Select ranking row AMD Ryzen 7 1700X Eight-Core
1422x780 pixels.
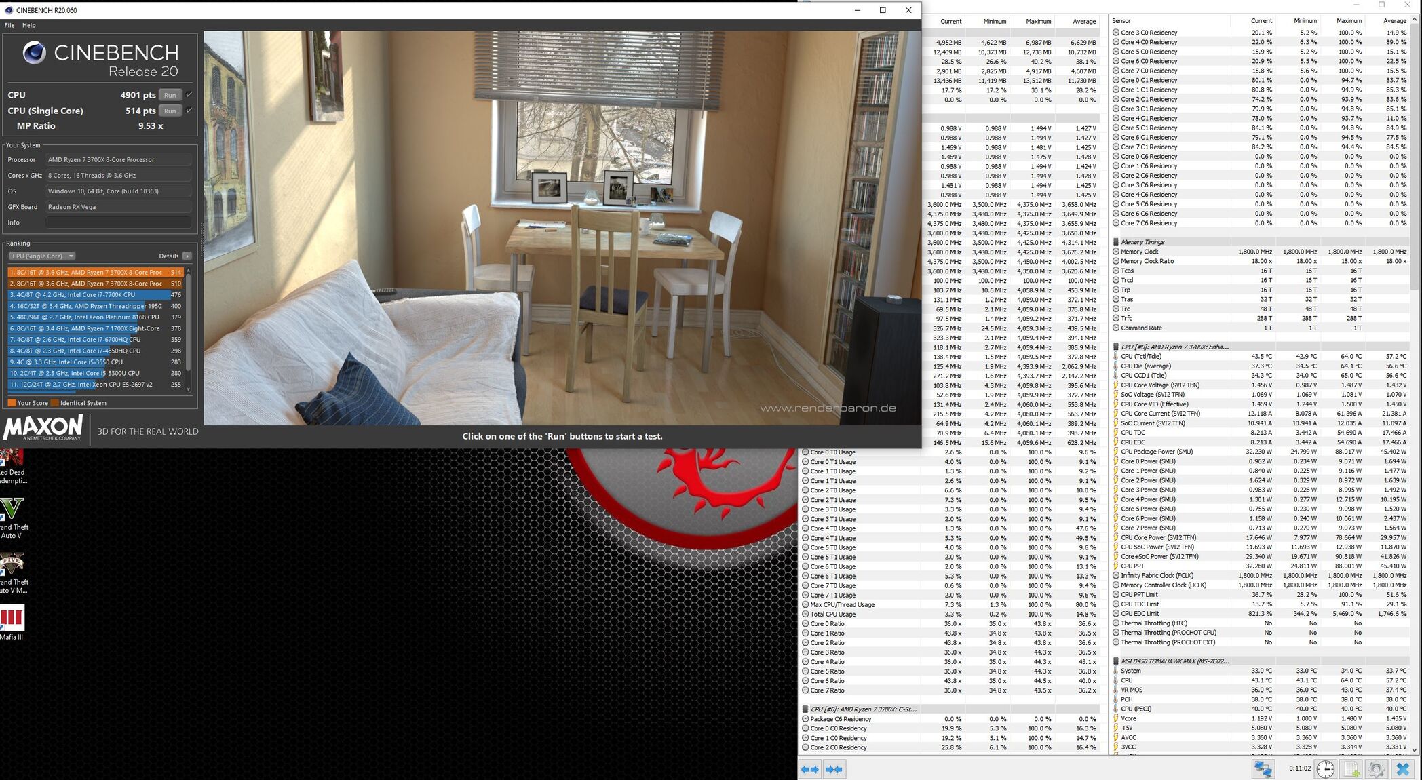(x=96, y=328)
